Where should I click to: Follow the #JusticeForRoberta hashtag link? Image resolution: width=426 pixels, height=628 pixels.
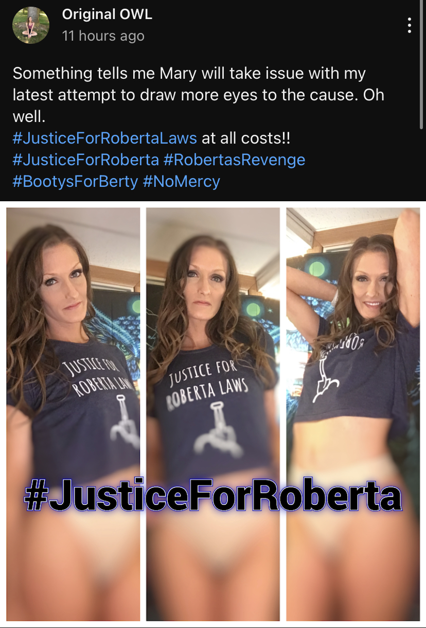coord(85,160)
